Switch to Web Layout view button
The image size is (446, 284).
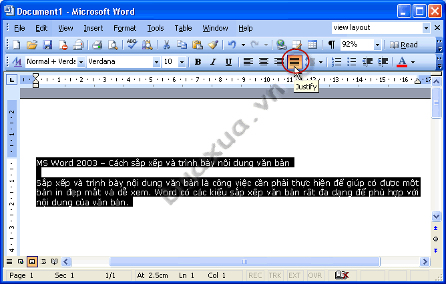21,261
